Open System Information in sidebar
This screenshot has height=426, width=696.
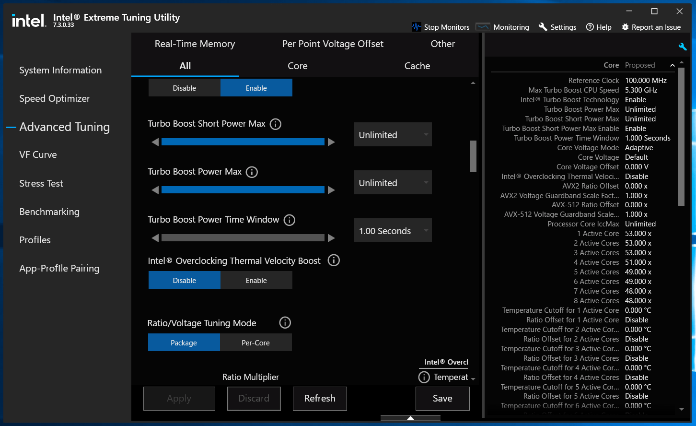point(60,70)
